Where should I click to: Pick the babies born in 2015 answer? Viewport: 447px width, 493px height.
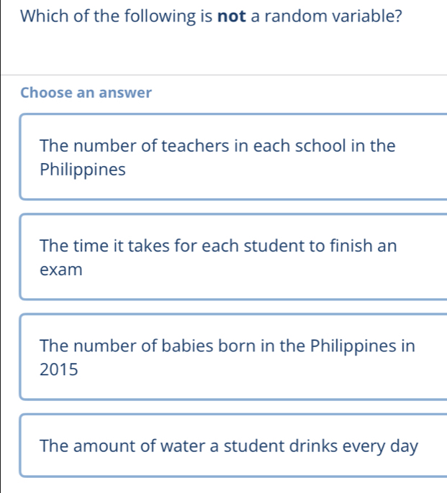point(233,357)
